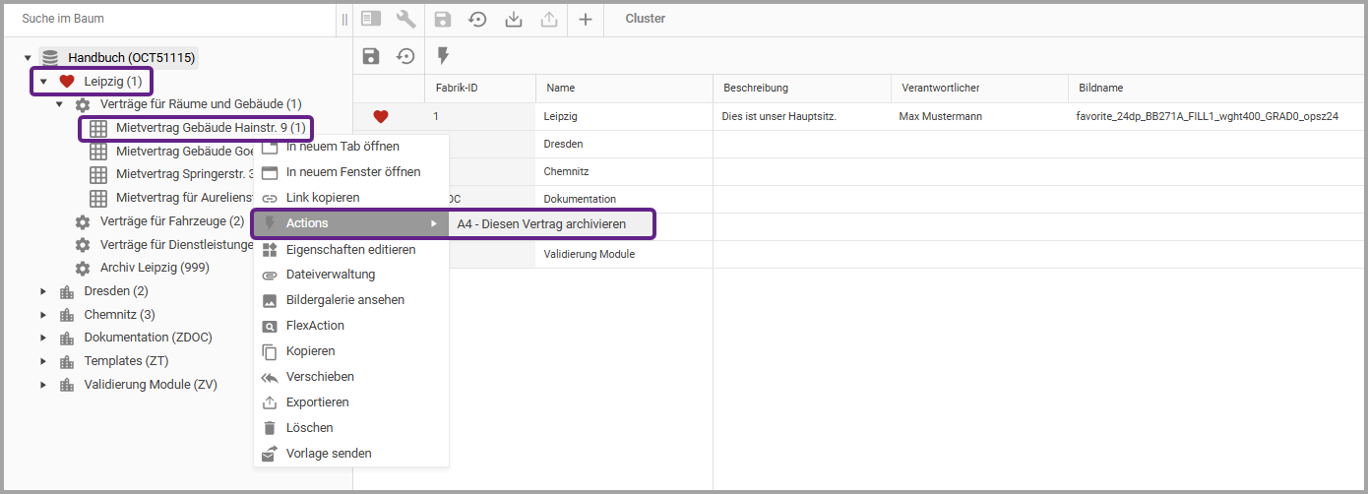Image resolution: width=1368 pixels, height=494 pixels.
Task: Click the dark save icon above the table
Action: click(371, 56)
